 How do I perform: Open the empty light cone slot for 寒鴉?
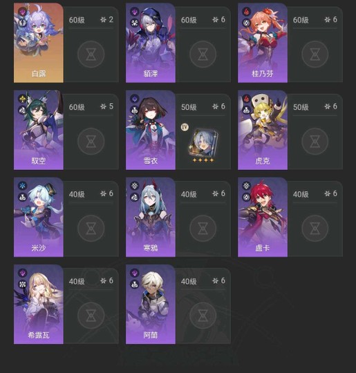(x=203, y=229)
